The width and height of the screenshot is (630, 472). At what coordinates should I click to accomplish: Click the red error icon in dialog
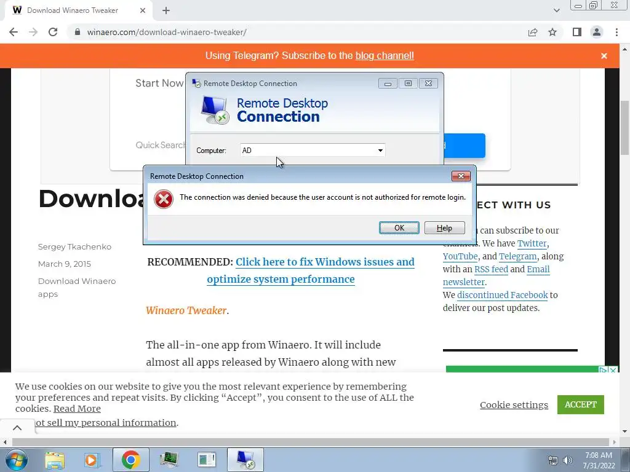click(x=164, y=199)
